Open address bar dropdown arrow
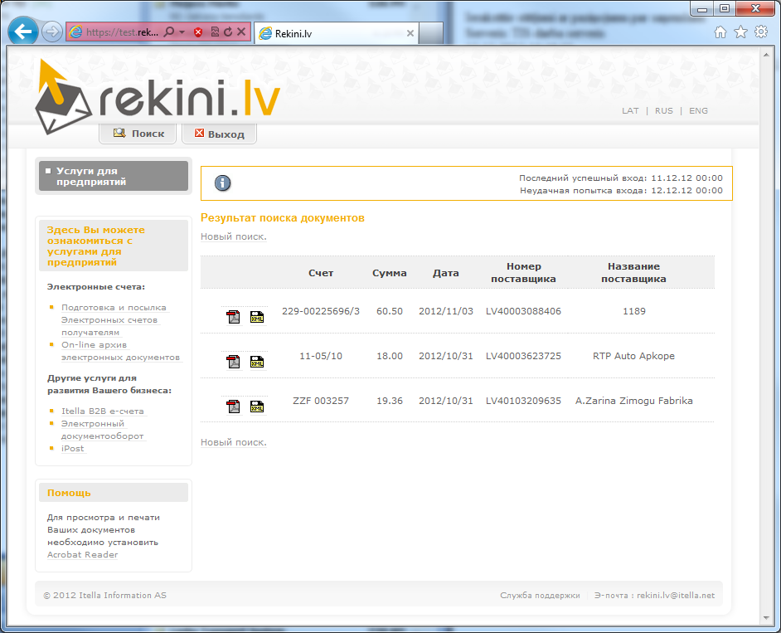The image size is (781, 633). click(x=182, y=32)
